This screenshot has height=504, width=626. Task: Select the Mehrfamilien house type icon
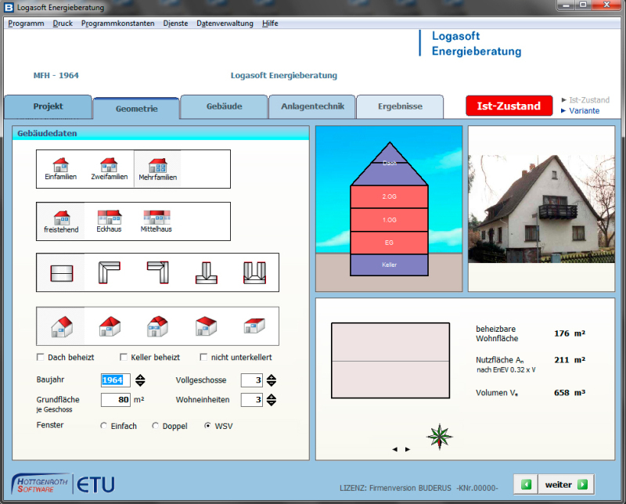tap(158, 168)
